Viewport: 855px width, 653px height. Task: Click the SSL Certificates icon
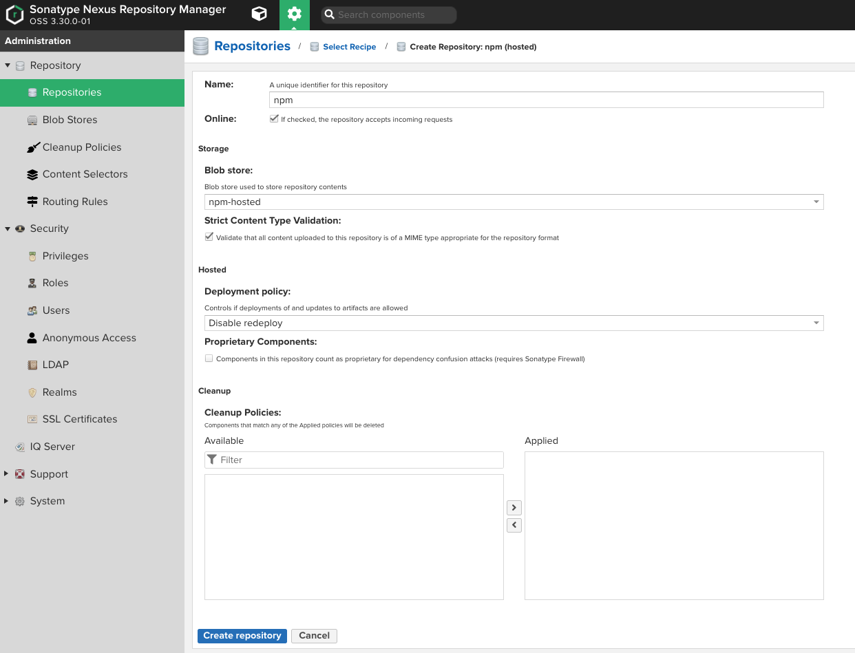click(32, 419)
